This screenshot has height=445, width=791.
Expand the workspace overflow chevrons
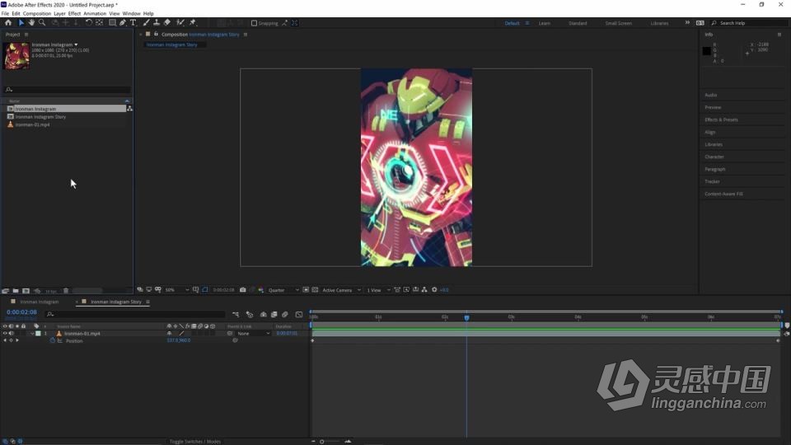(687, 23)
